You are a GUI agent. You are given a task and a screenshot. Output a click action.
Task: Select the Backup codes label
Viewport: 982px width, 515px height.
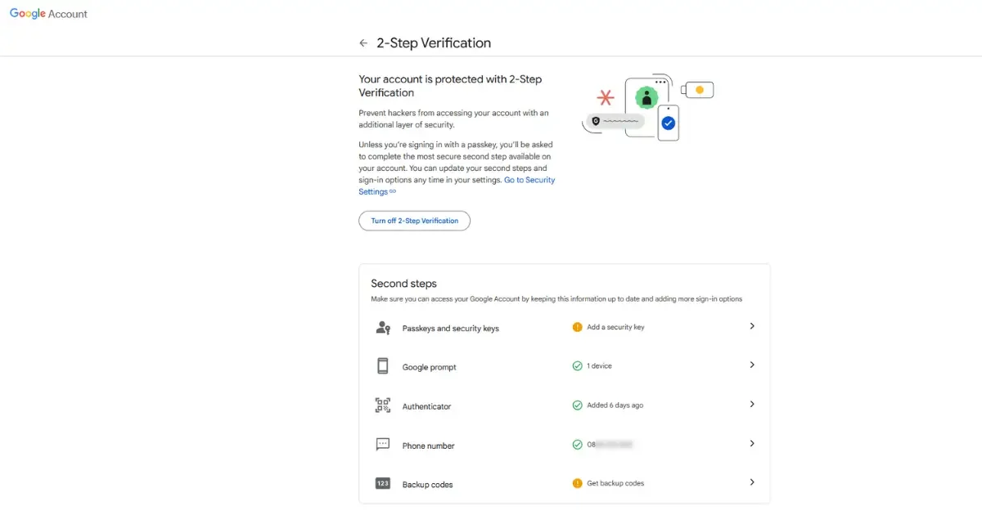[x=427, y=485]
